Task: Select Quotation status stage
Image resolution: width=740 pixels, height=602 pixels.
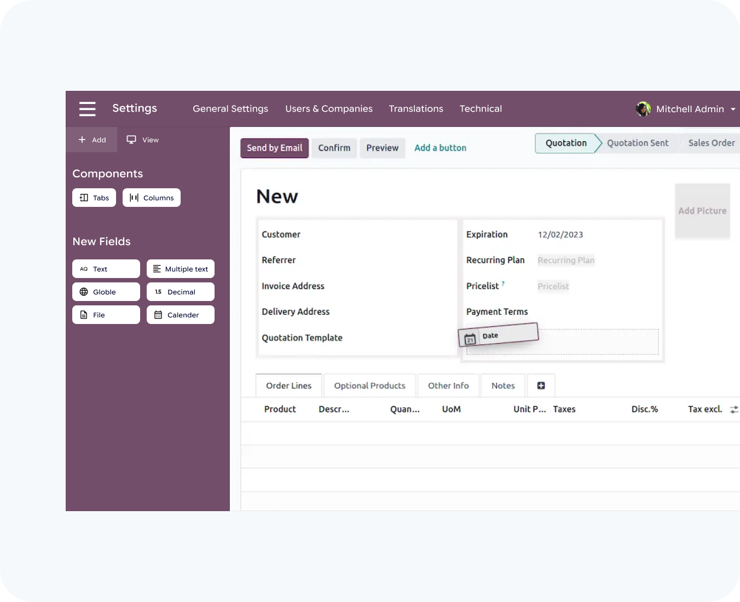Action: pyautogui.click(x=566, y=143)
